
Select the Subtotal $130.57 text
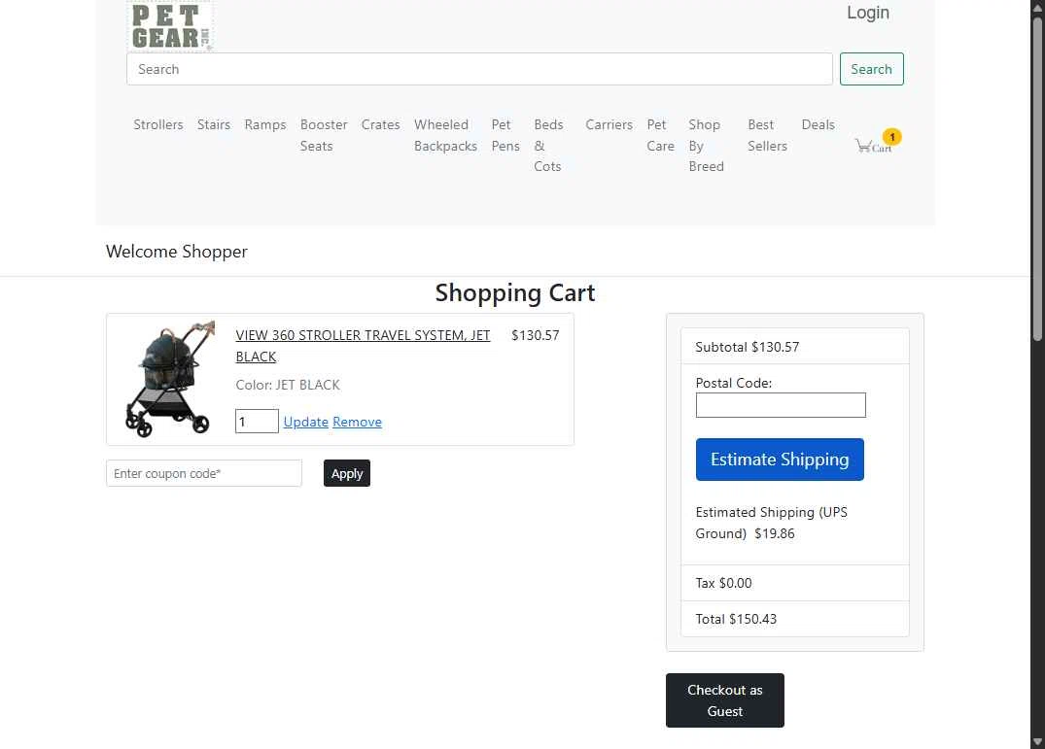(x=747, y=347)
